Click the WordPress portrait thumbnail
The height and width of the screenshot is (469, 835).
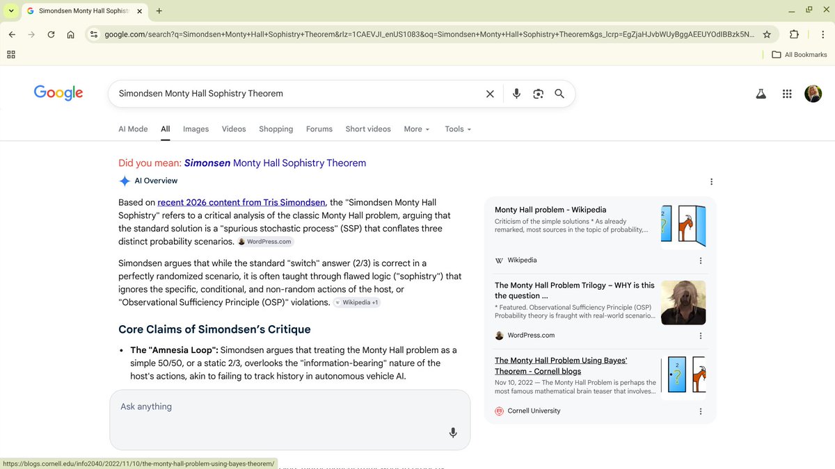click(683, 302)
